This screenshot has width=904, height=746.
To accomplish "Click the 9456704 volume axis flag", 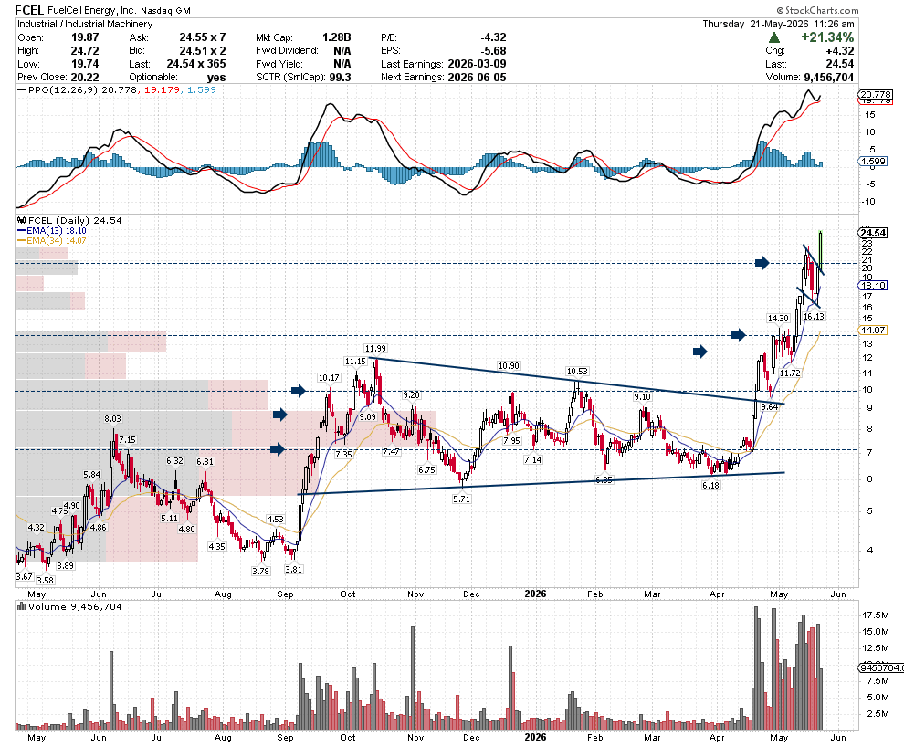I will tap(880, 667).
